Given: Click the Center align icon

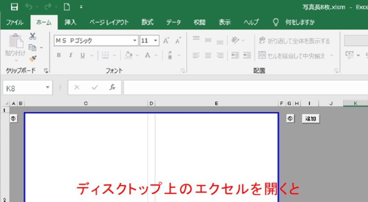Looking at the screenshot, I should (208, 56).
